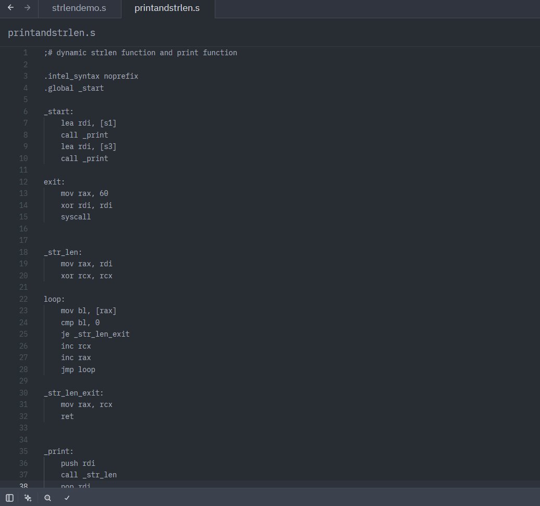Click line number 22 in the gutter
Screen dimensions: 540x506
(23, 299)
